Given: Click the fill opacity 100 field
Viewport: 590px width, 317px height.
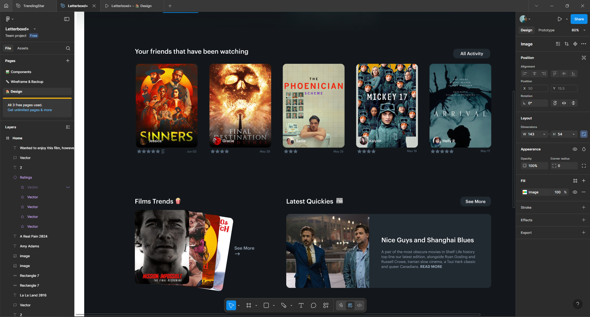Looking at the screenshot, I should 557,192.
